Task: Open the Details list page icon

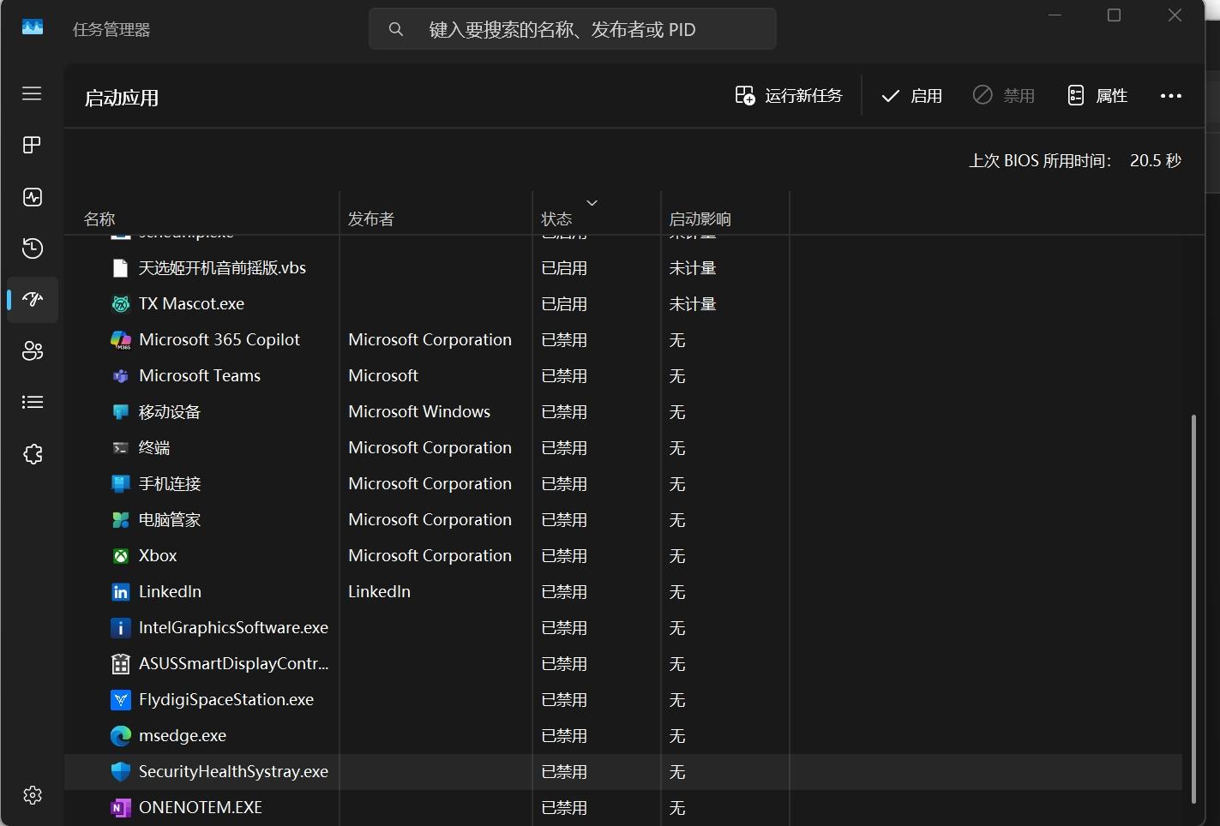Action: pos(32,402)
